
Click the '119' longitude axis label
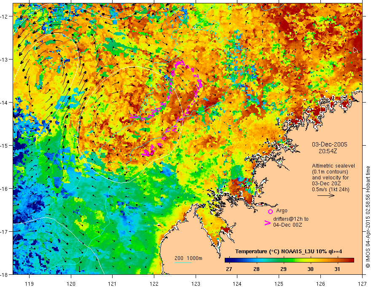pos(30,284)
